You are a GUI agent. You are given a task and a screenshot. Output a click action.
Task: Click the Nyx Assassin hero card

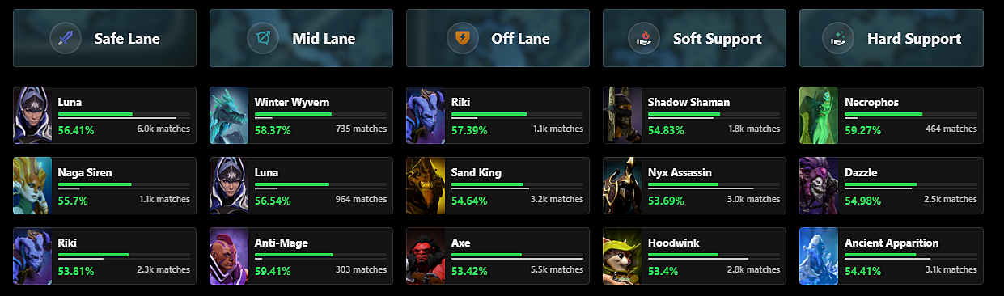[x=694, y=185]
